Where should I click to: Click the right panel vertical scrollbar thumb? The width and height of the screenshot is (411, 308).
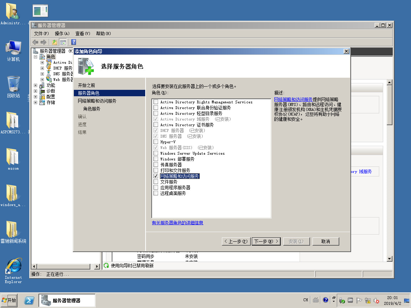[389, 105]
